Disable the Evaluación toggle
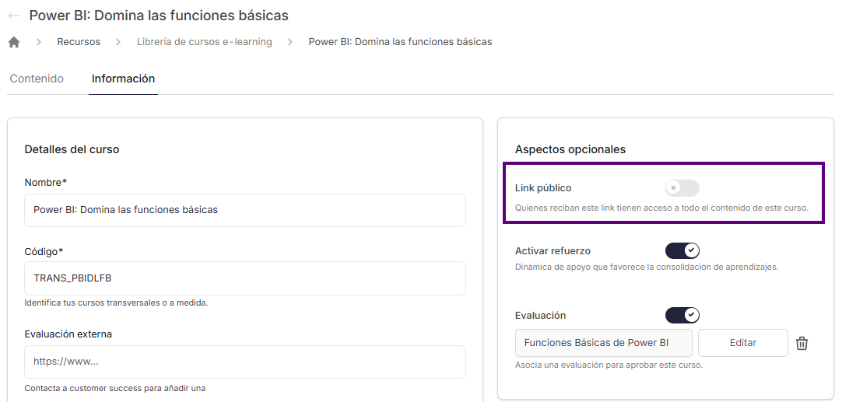 pos(682,315)
